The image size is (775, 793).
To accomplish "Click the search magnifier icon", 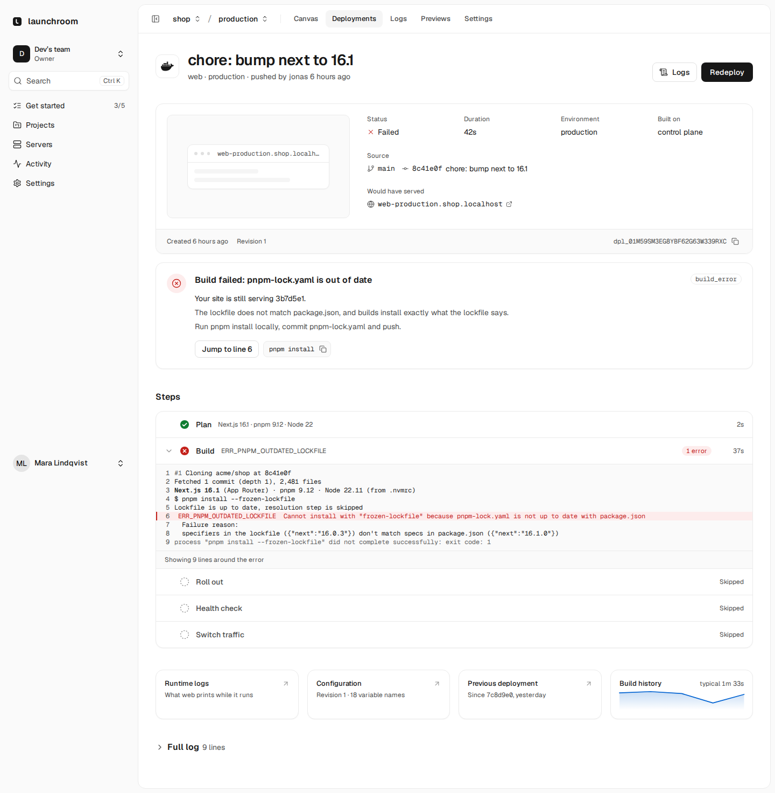I will tap(18, 81).
